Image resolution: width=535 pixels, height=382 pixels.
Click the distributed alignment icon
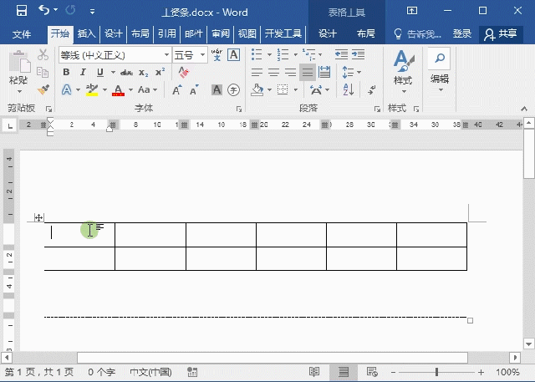tap(324, 72)
